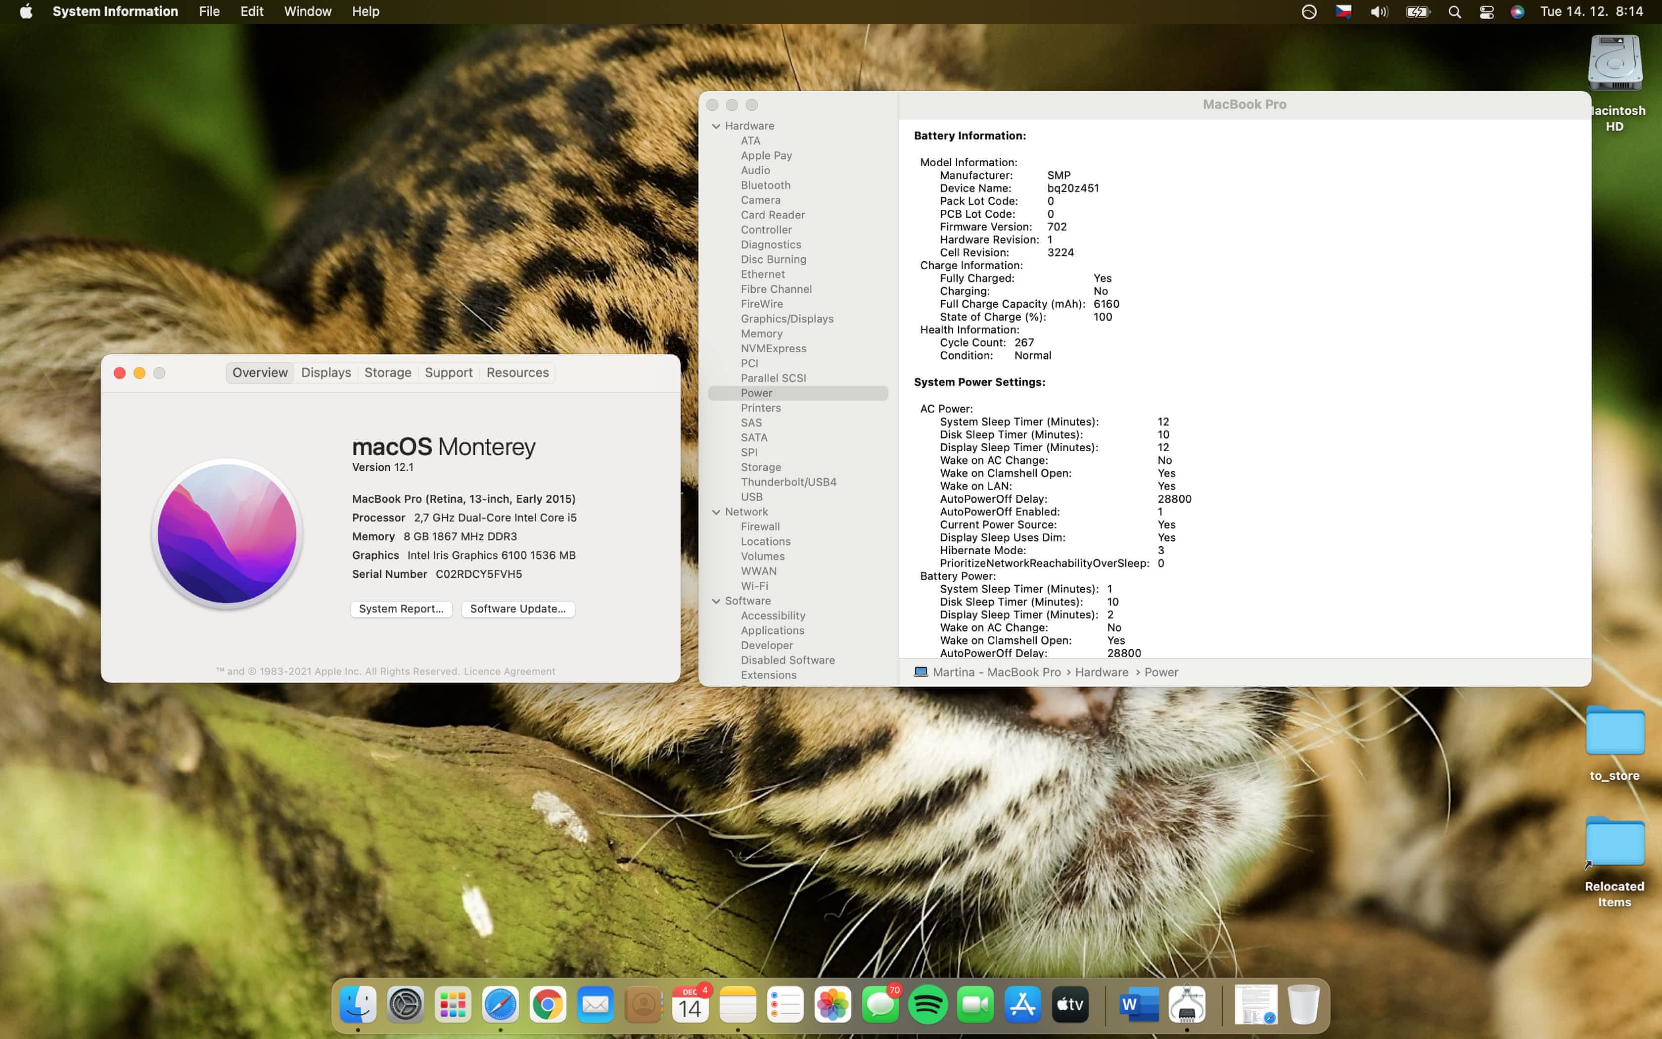Open the Window menu
Viewport: 1662px width, 1039px height.
tap(307, 12)
